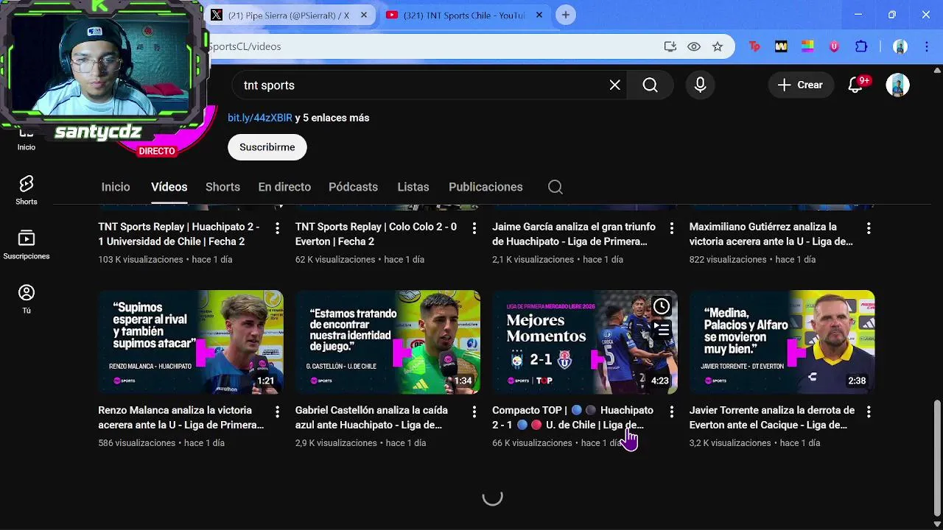Screen dimensions: 943x530
Task: Open options for the Renzo Malanca video
Action: click(277, 412)
